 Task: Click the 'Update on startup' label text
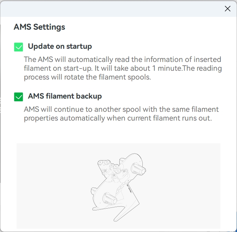[x=60, y=47]
